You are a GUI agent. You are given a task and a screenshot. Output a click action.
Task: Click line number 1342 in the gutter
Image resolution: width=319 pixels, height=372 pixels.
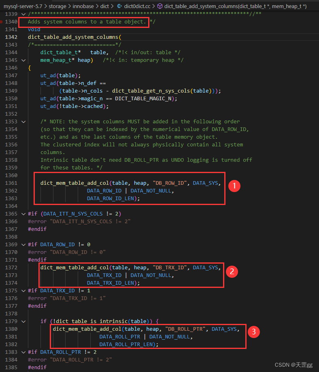pyautogui.click(x=11, y=37)
